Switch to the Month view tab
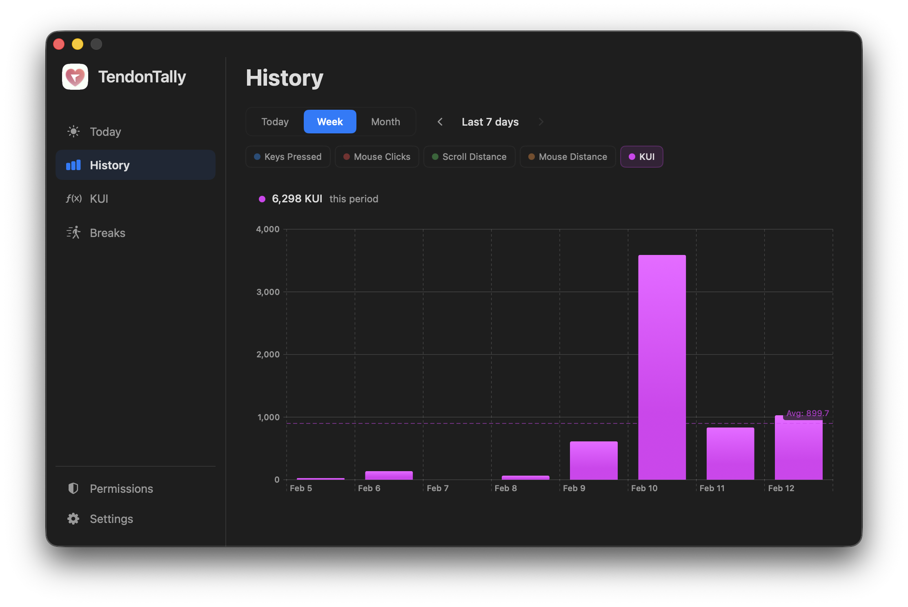 pyautogui.click(x=385, y=122)
